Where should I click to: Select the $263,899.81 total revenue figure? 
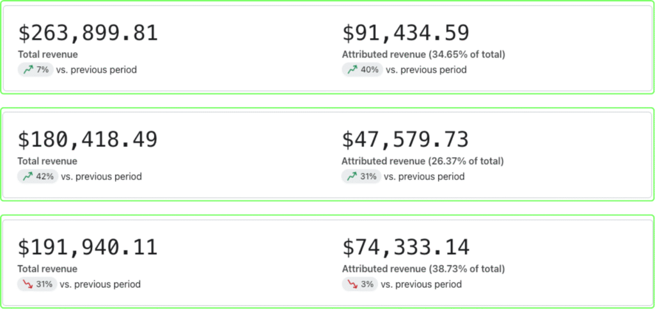coord(88,34)
